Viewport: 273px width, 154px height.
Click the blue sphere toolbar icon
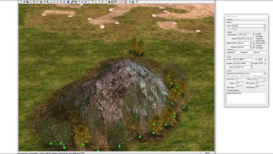point(68,2)
